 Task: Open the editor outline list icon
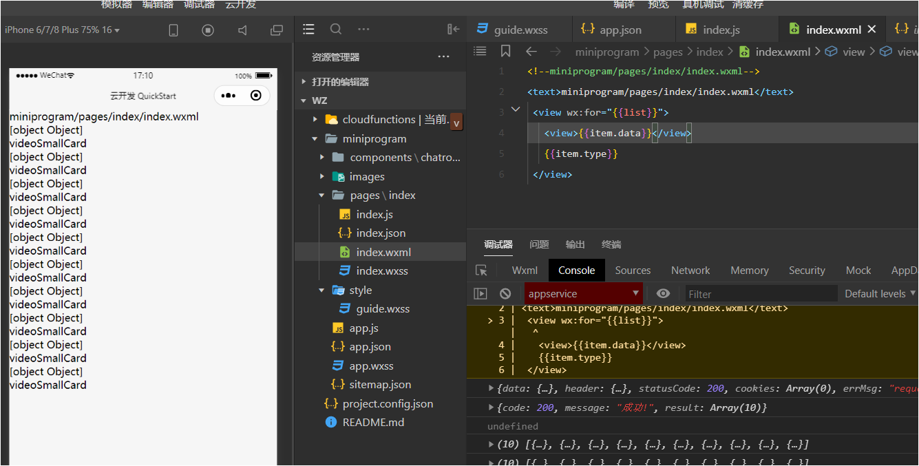pos(480,51)
